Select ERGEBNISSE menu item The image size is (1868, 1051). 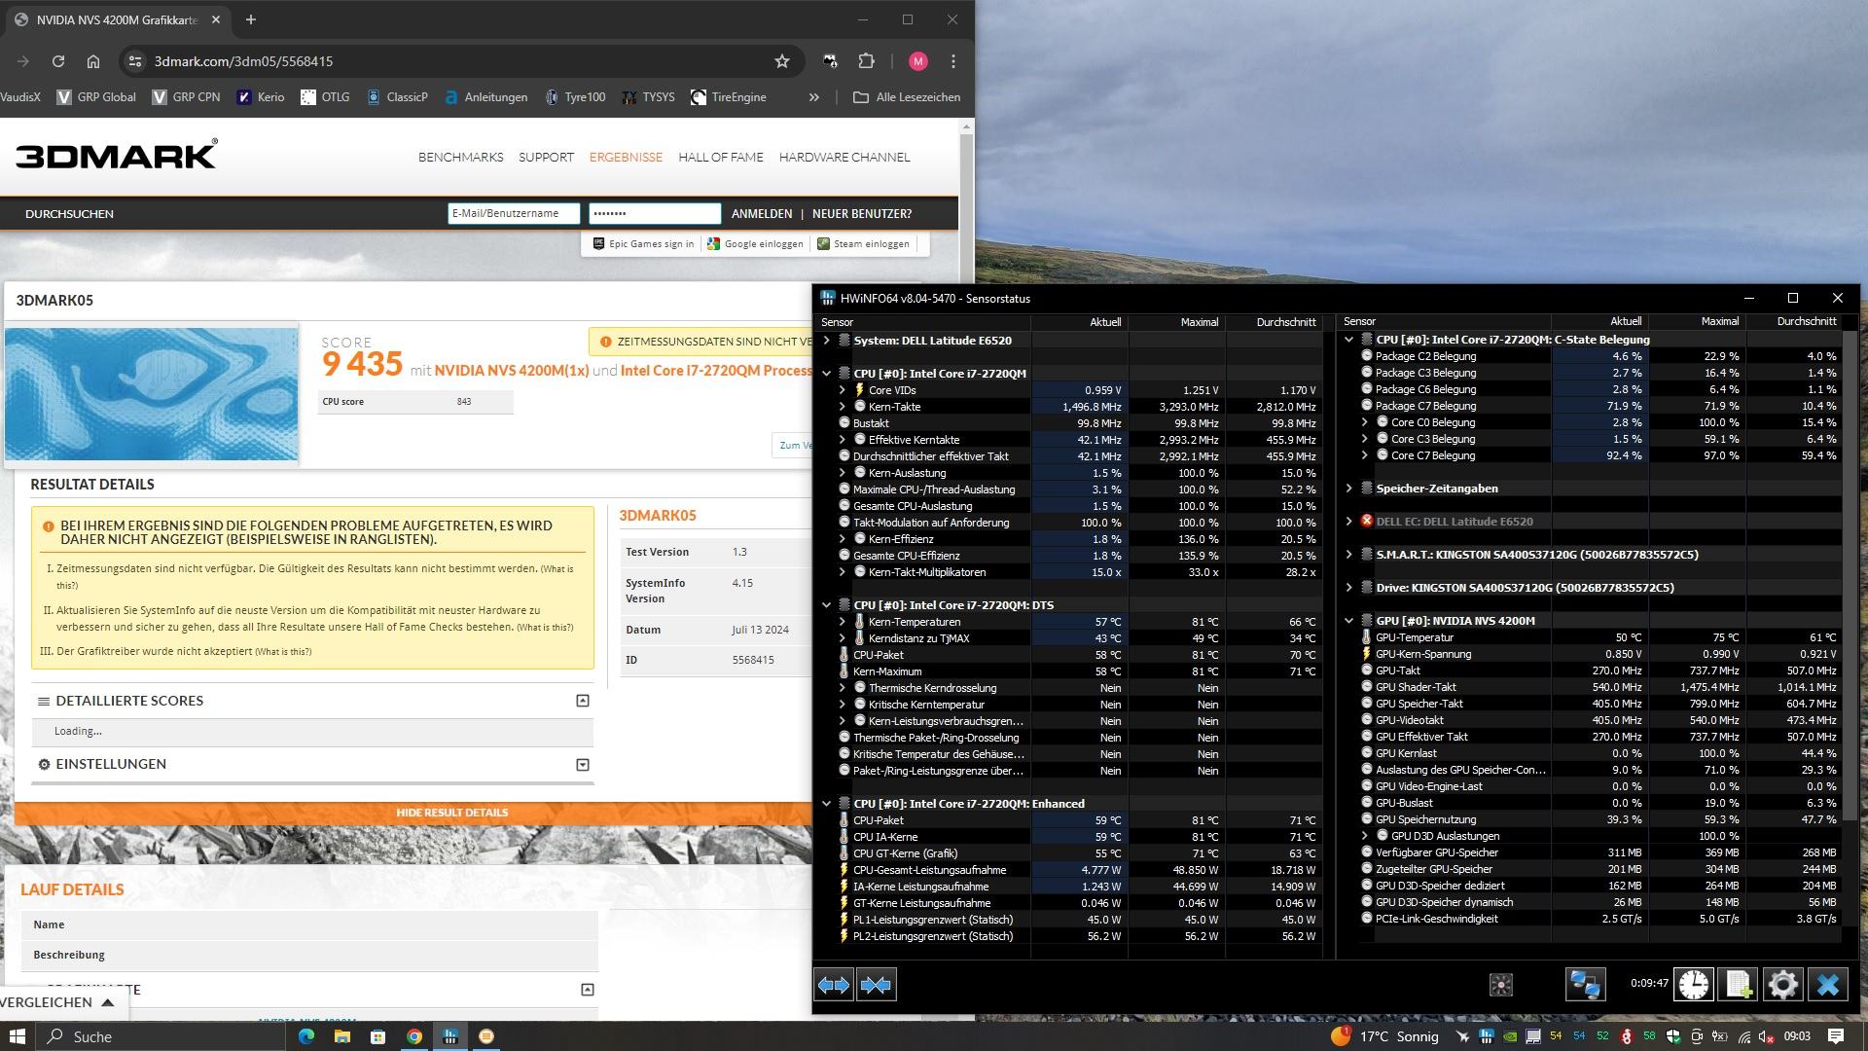pos(626,157)
